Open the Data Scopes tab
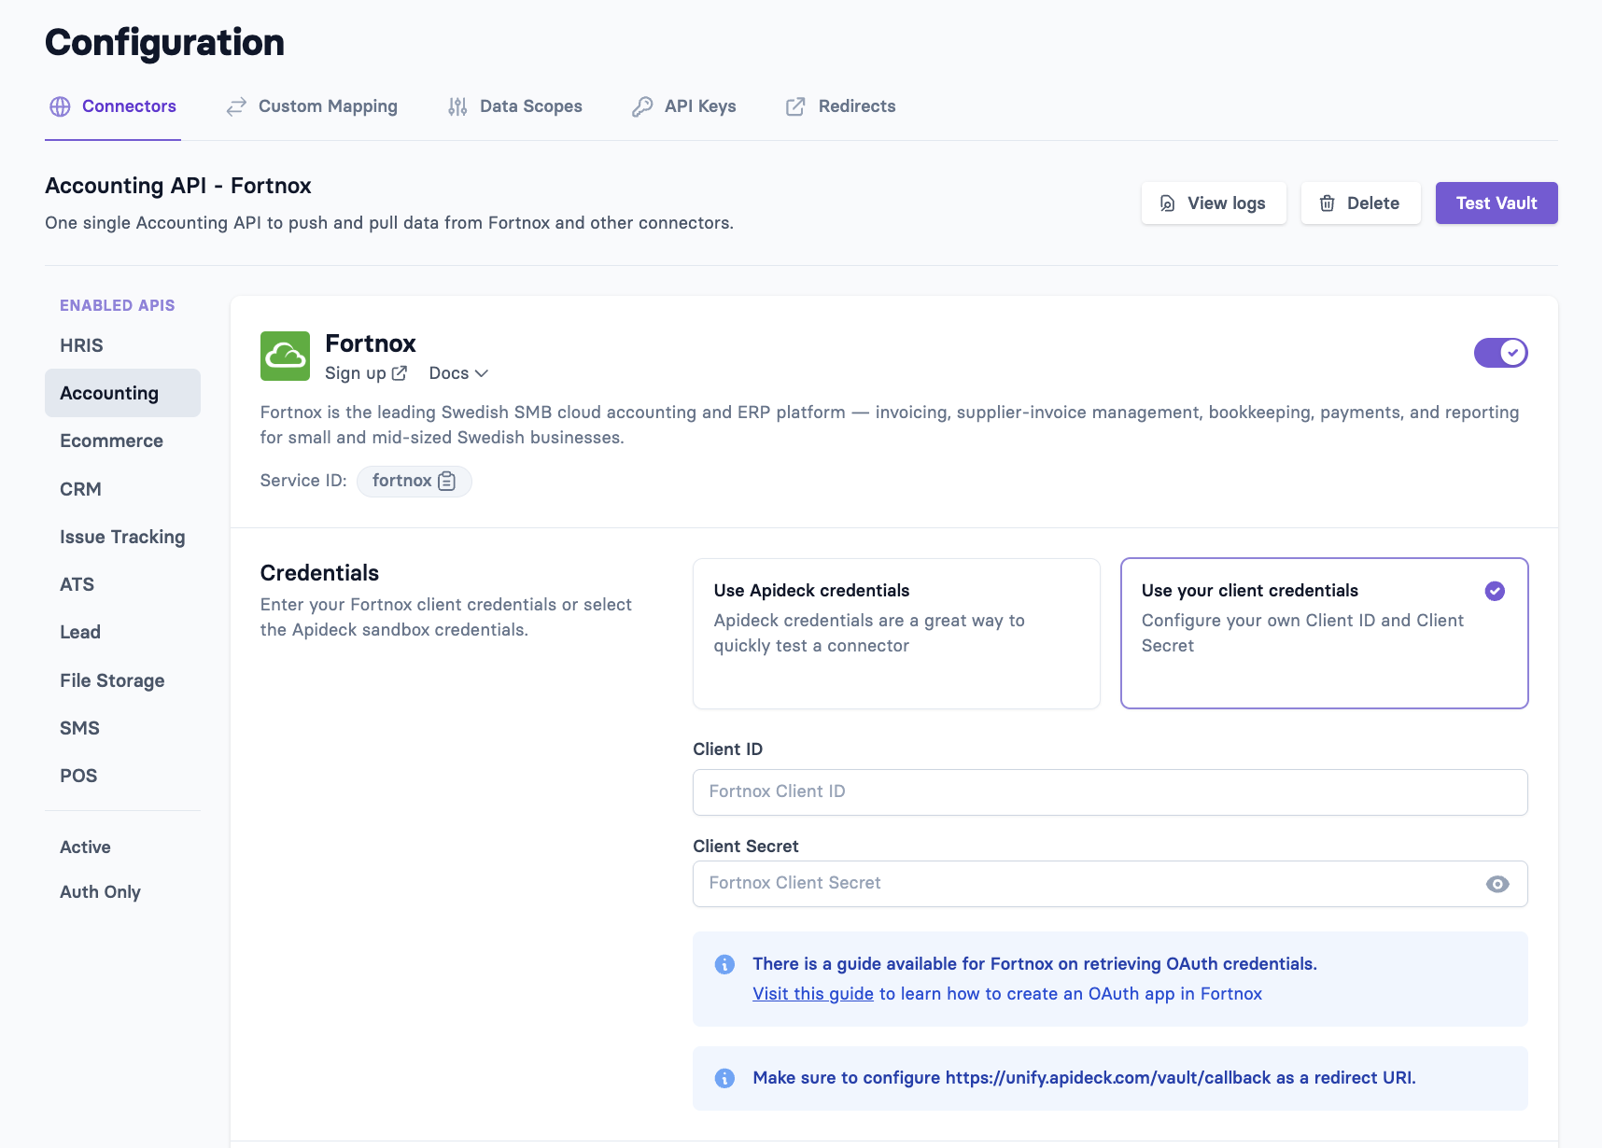Screen dimensions: 1602x1148 click(514, 106)
